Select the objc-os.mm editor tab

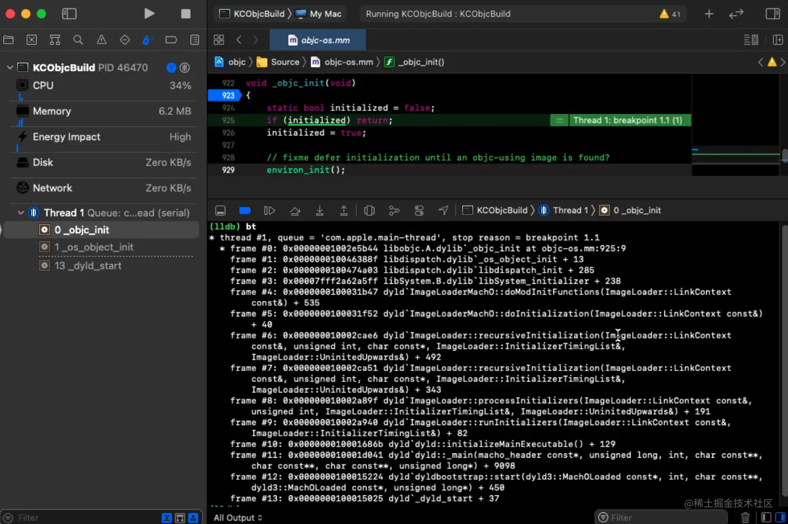318,40
